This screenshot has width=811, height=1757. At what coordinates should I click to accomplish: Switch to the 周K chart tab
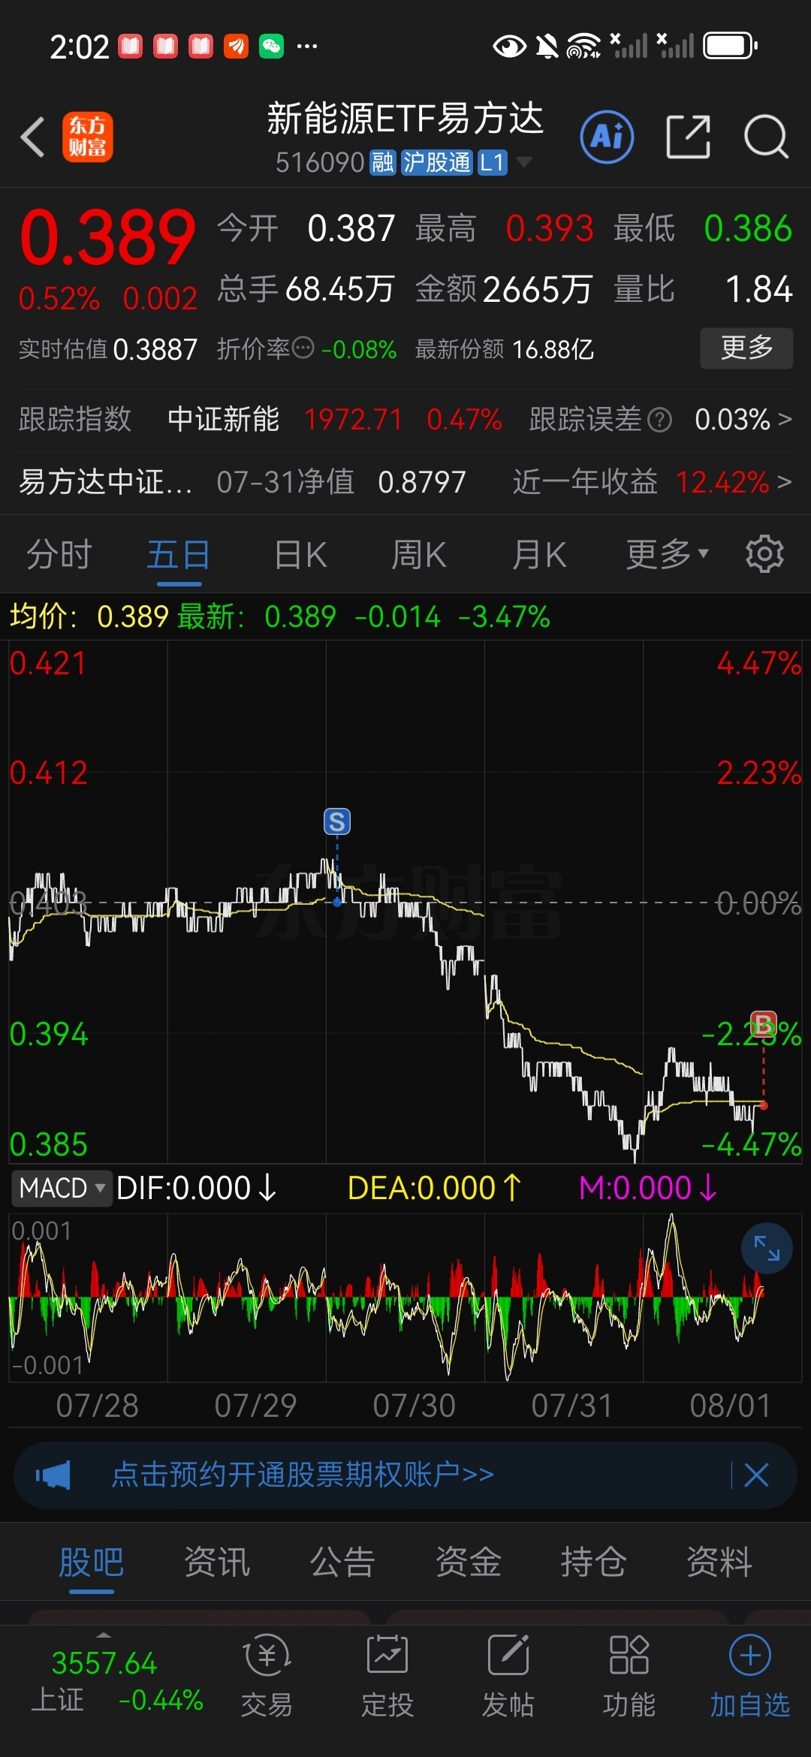[419, 555]
